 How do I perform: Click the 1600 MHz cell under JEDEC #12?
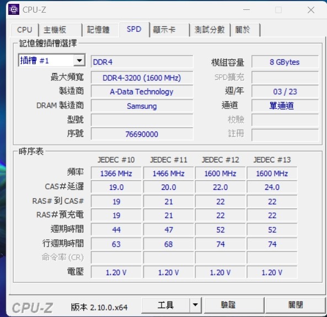click(x=221, y=173)
